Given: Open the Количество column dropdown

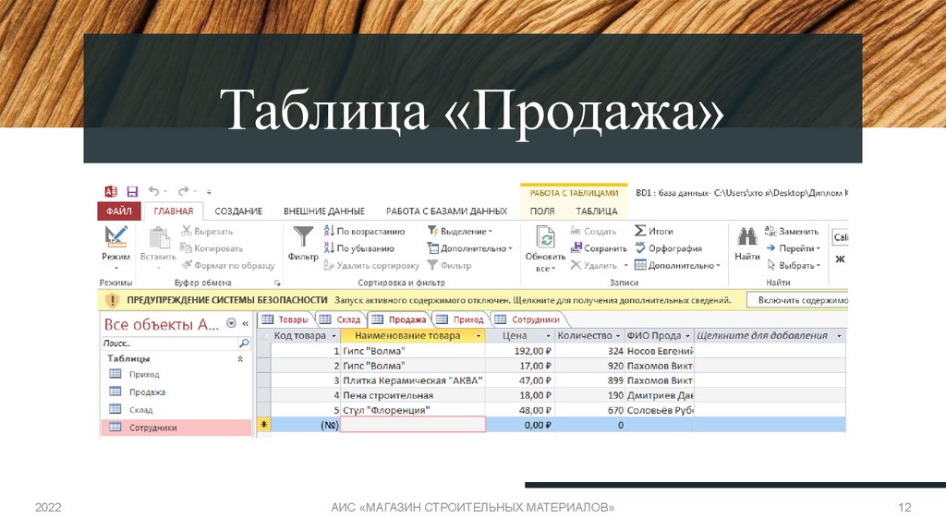Looking at the screenshot, I should [618, 336].
